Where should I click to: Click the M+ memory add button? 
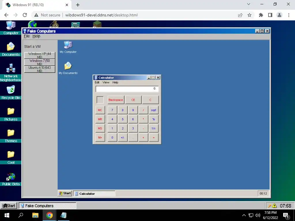[x=100, y=138]
